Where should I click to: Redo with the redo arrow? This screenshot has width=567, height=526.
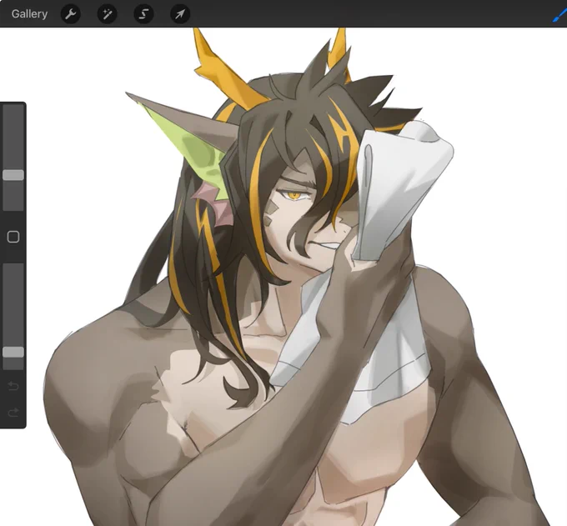pos(13,412)
